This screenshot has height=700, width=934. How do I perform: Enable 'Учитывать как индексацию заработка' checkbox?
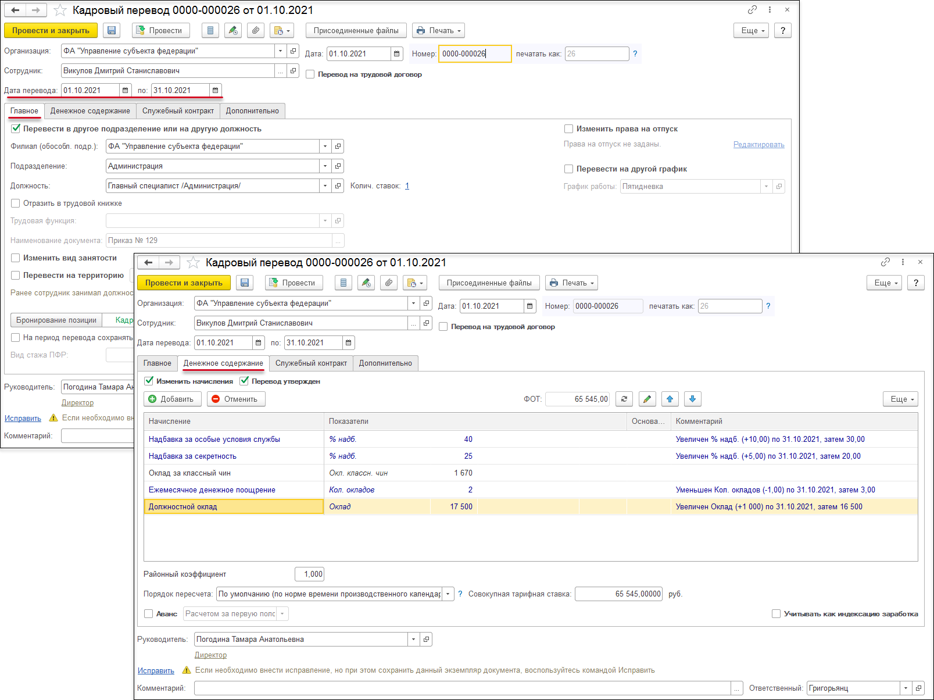pyautogui.click(x=776, y=613)
